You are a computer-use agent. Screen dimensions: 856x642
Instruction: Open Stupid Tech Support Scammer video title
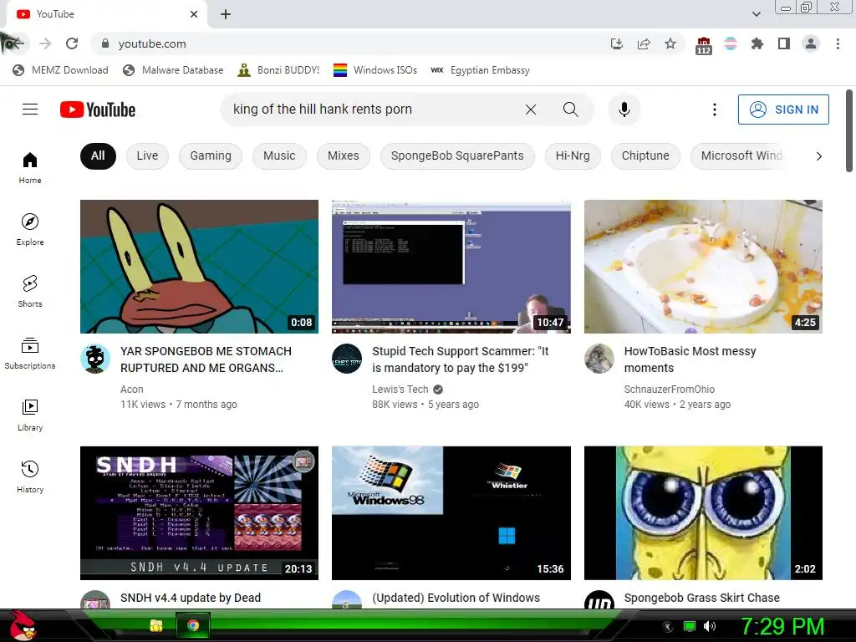click(x=461, y=359)
